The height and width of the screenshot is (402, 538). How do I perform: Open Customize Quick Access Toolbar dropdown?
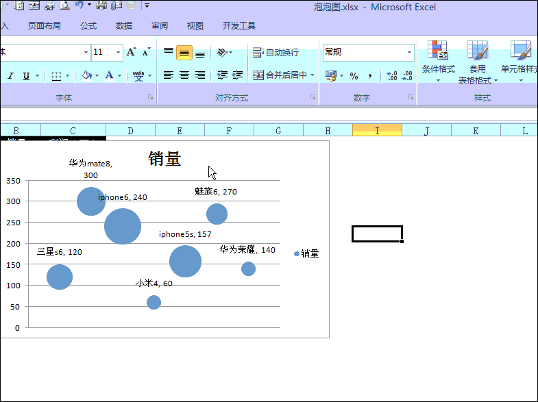147,5
